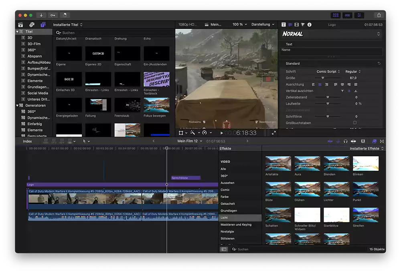Click the effects Suchen search field
Screen dimensions: 401x273
pyautogui.click(x=298, y=249)
